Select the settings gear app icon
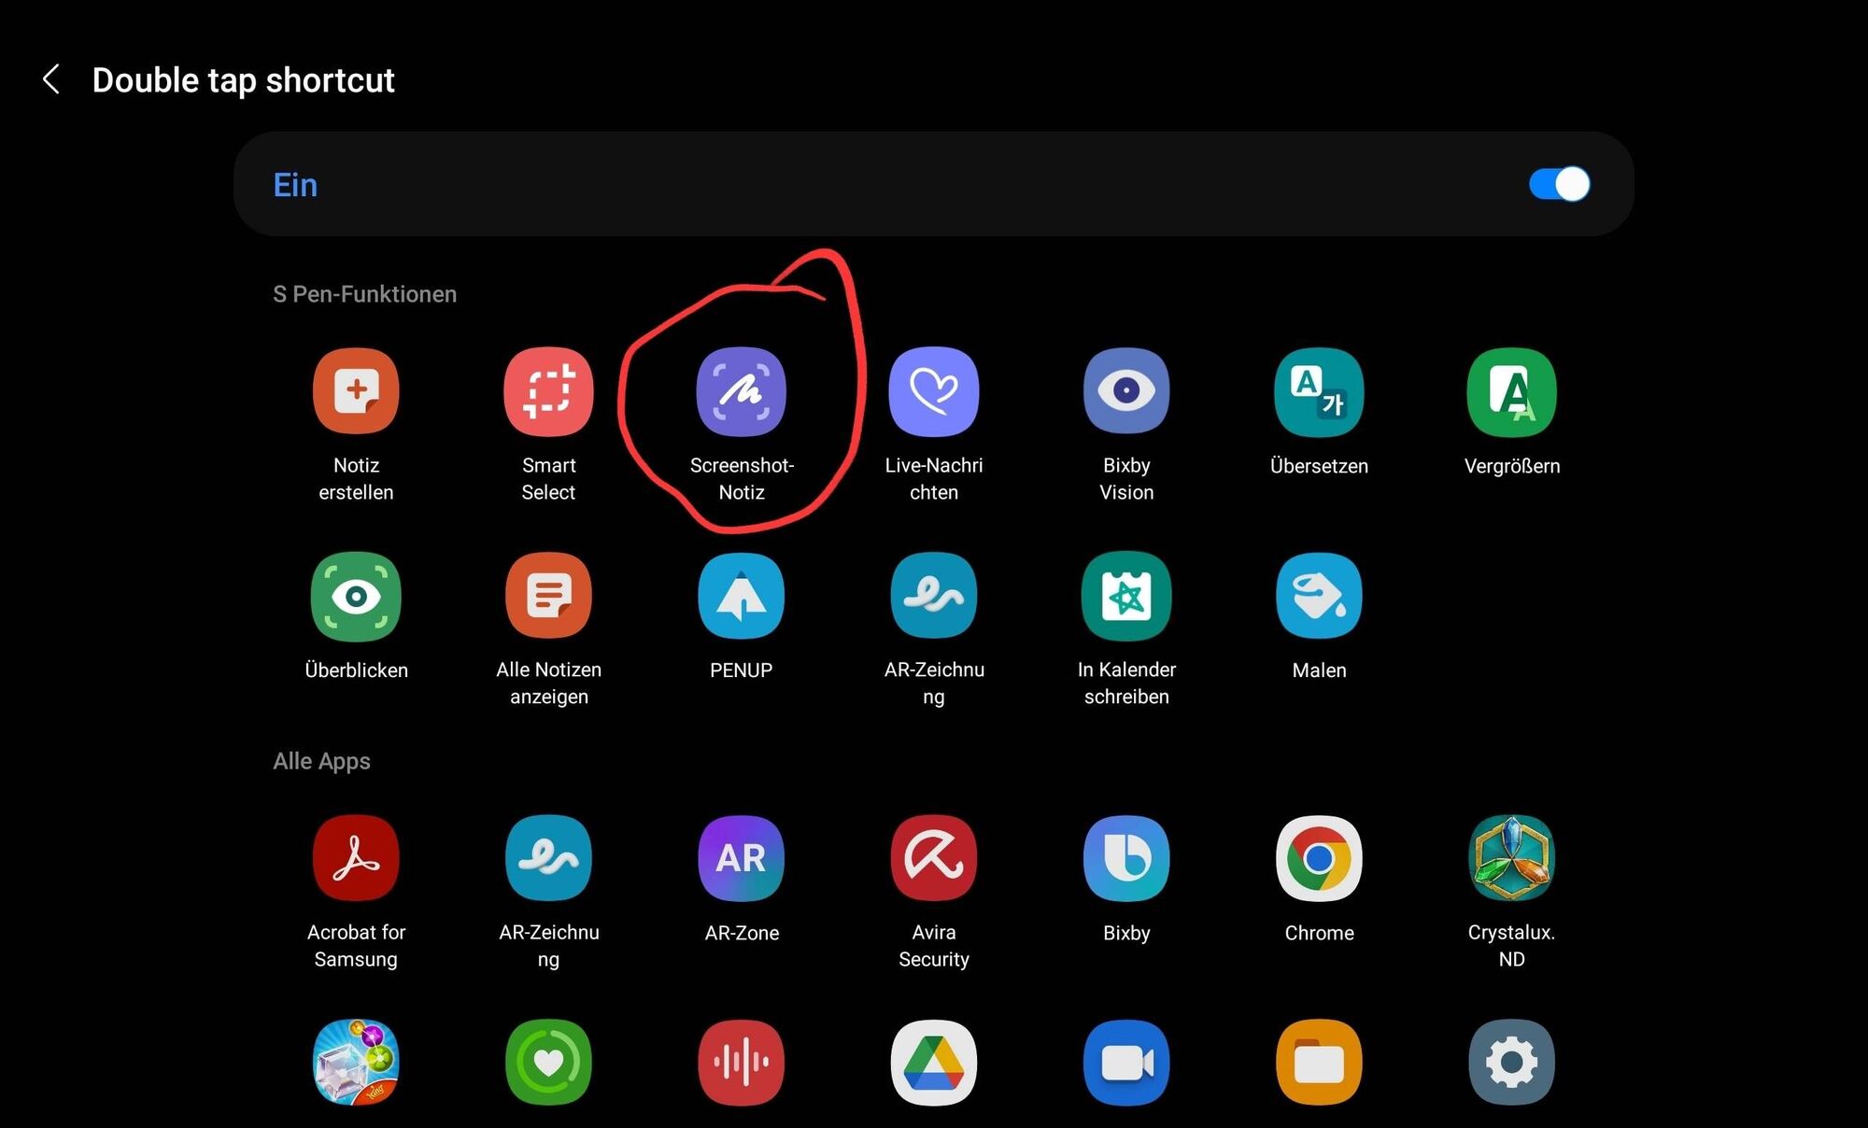 (1511, 1063)
